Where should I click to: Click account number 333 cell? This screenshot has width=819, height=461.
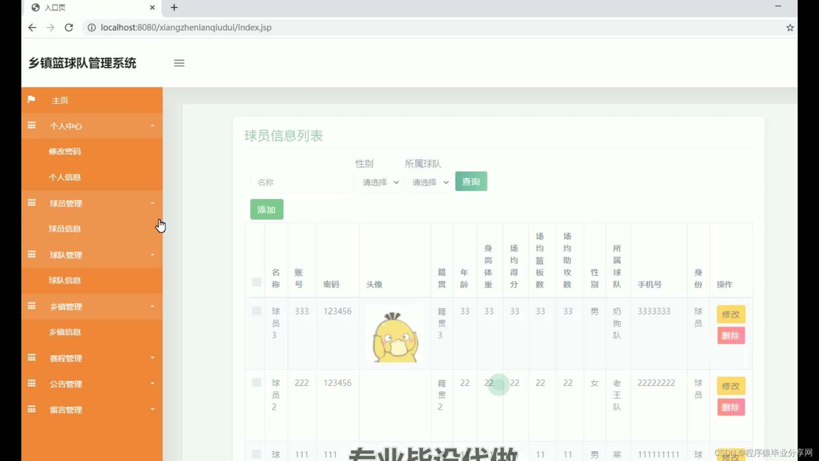(x=302, y=311)
